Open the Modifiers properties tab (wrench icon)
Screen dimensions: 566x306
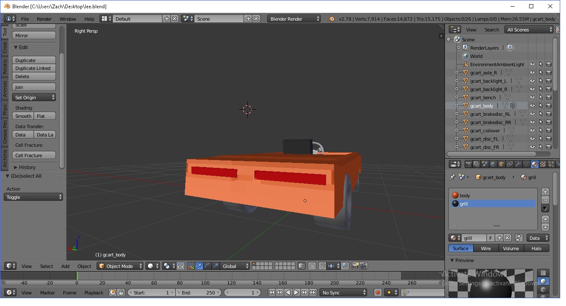518,164
